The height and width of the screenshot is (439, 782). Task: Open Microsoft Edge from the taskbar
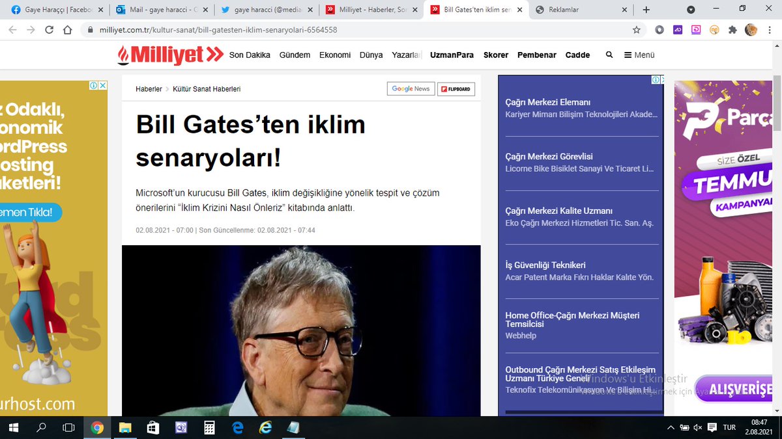pos(238,427)
